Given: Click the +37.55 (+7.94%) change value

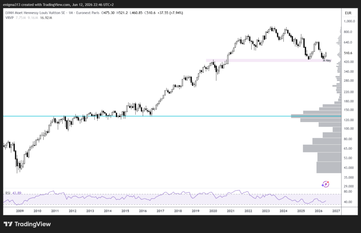Looking at the screenshot, I should (x=170, y=13).
